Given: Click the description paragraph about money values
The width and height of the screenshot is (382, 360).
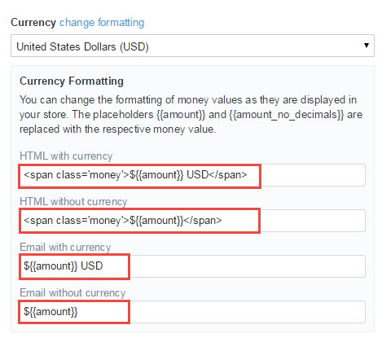Looking at the screenshot, I should pos(191,115).
